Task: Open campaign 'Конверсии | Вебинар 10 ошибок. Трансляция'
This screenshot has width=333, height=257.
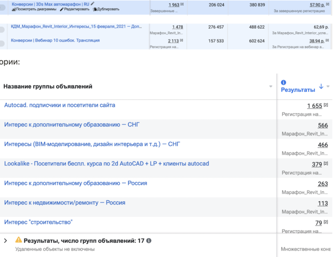Action: 55,41
